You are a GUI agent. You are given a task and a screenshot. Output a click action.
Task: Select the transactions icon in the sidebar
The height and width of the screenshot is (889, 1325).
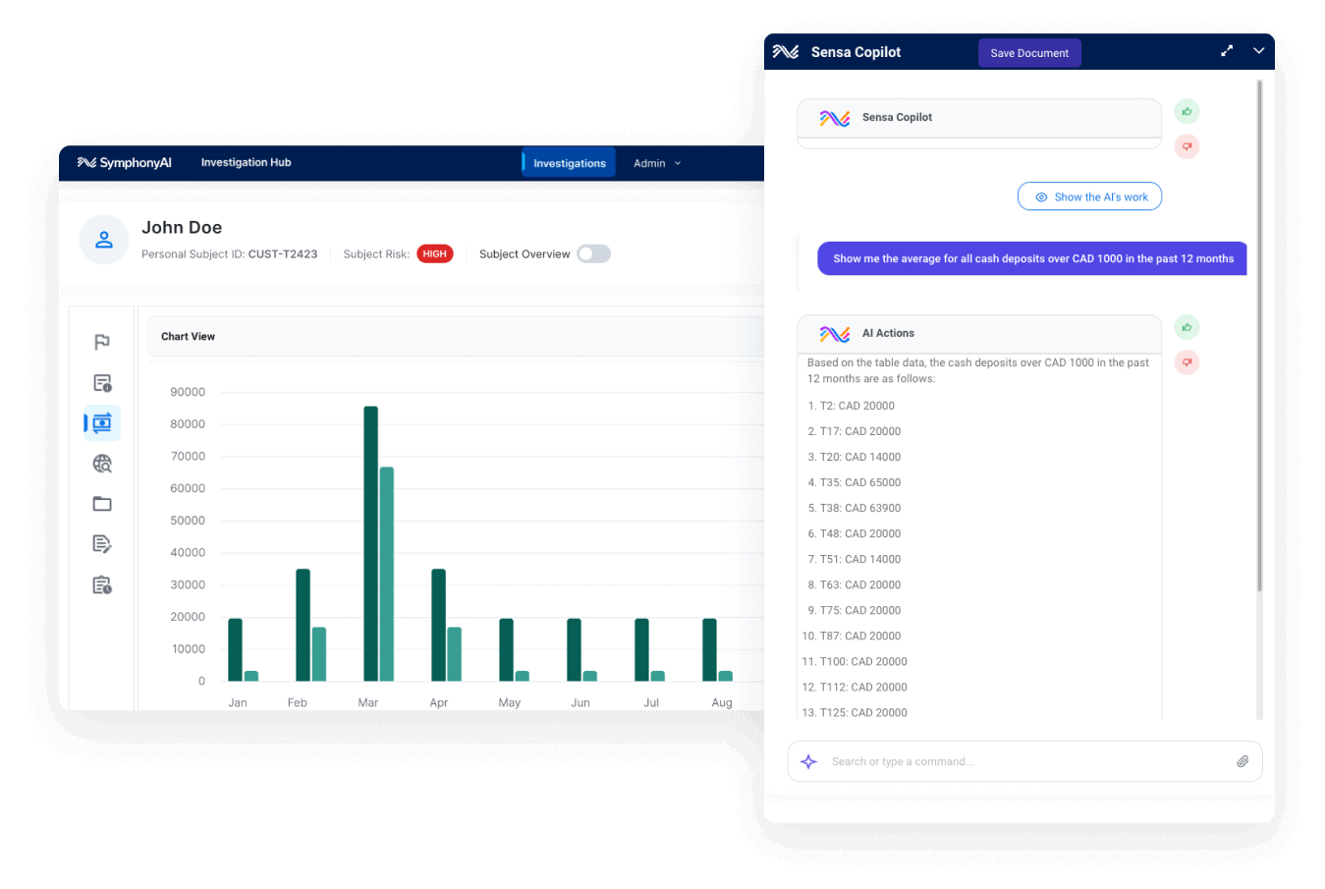[102, 423]
